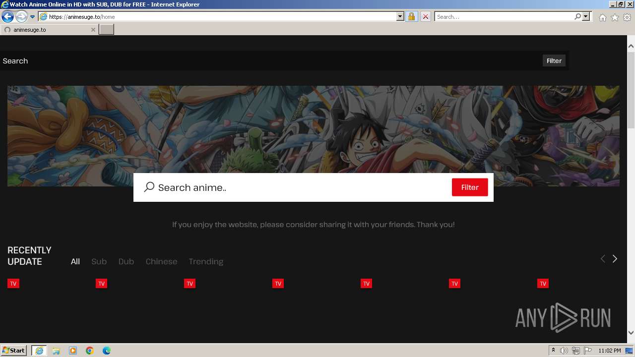This screenshot has width=635, height=357.
Task: Click the browser Forward arrow
Action: click(x=21, y=16)
